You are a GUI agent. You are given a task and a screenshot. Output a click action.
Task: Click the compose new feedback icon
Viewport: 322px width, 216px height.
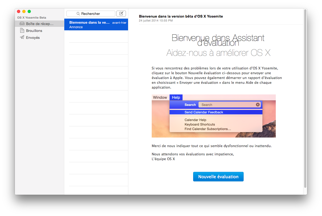coord(121,14)
